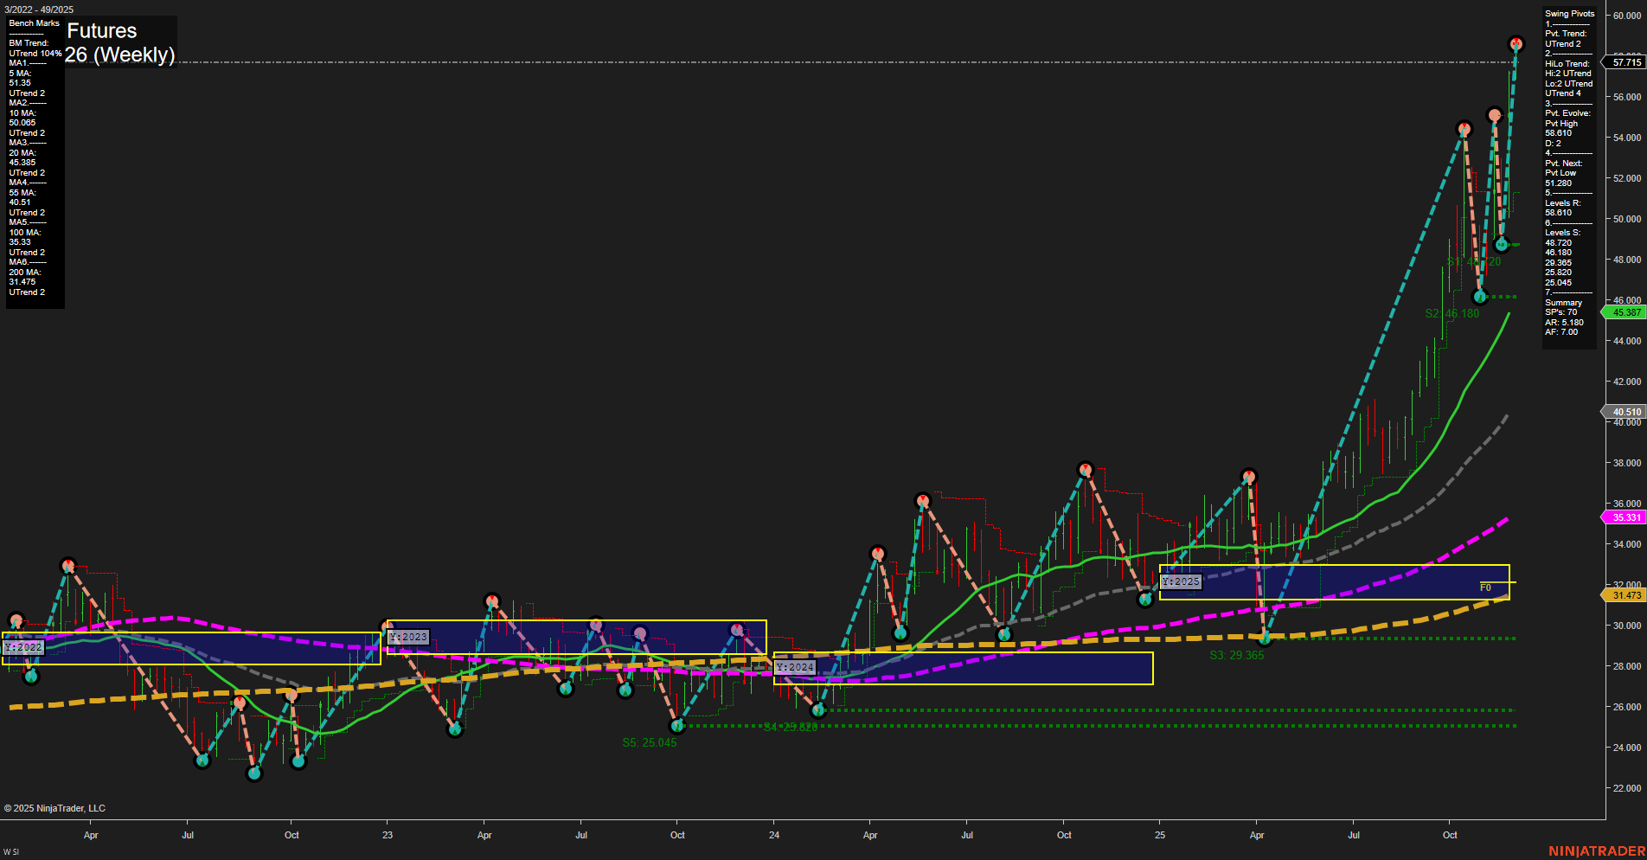The image size is (1647, 860).
Task: Open the 3/2022 - 49/2025 date range label
Action: pos(38,10)
